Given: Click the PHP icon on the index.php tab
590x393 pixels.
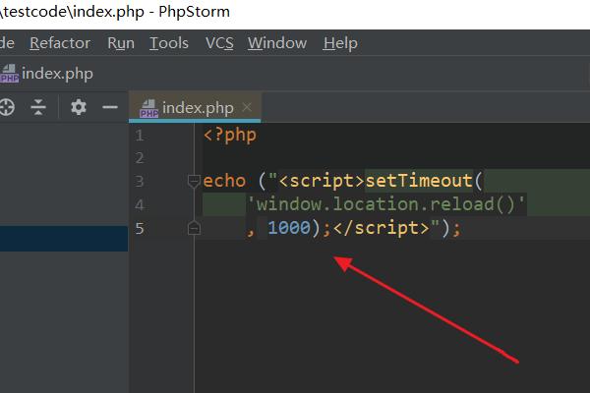Looking at the screenshot, I should tap(149, 108).
